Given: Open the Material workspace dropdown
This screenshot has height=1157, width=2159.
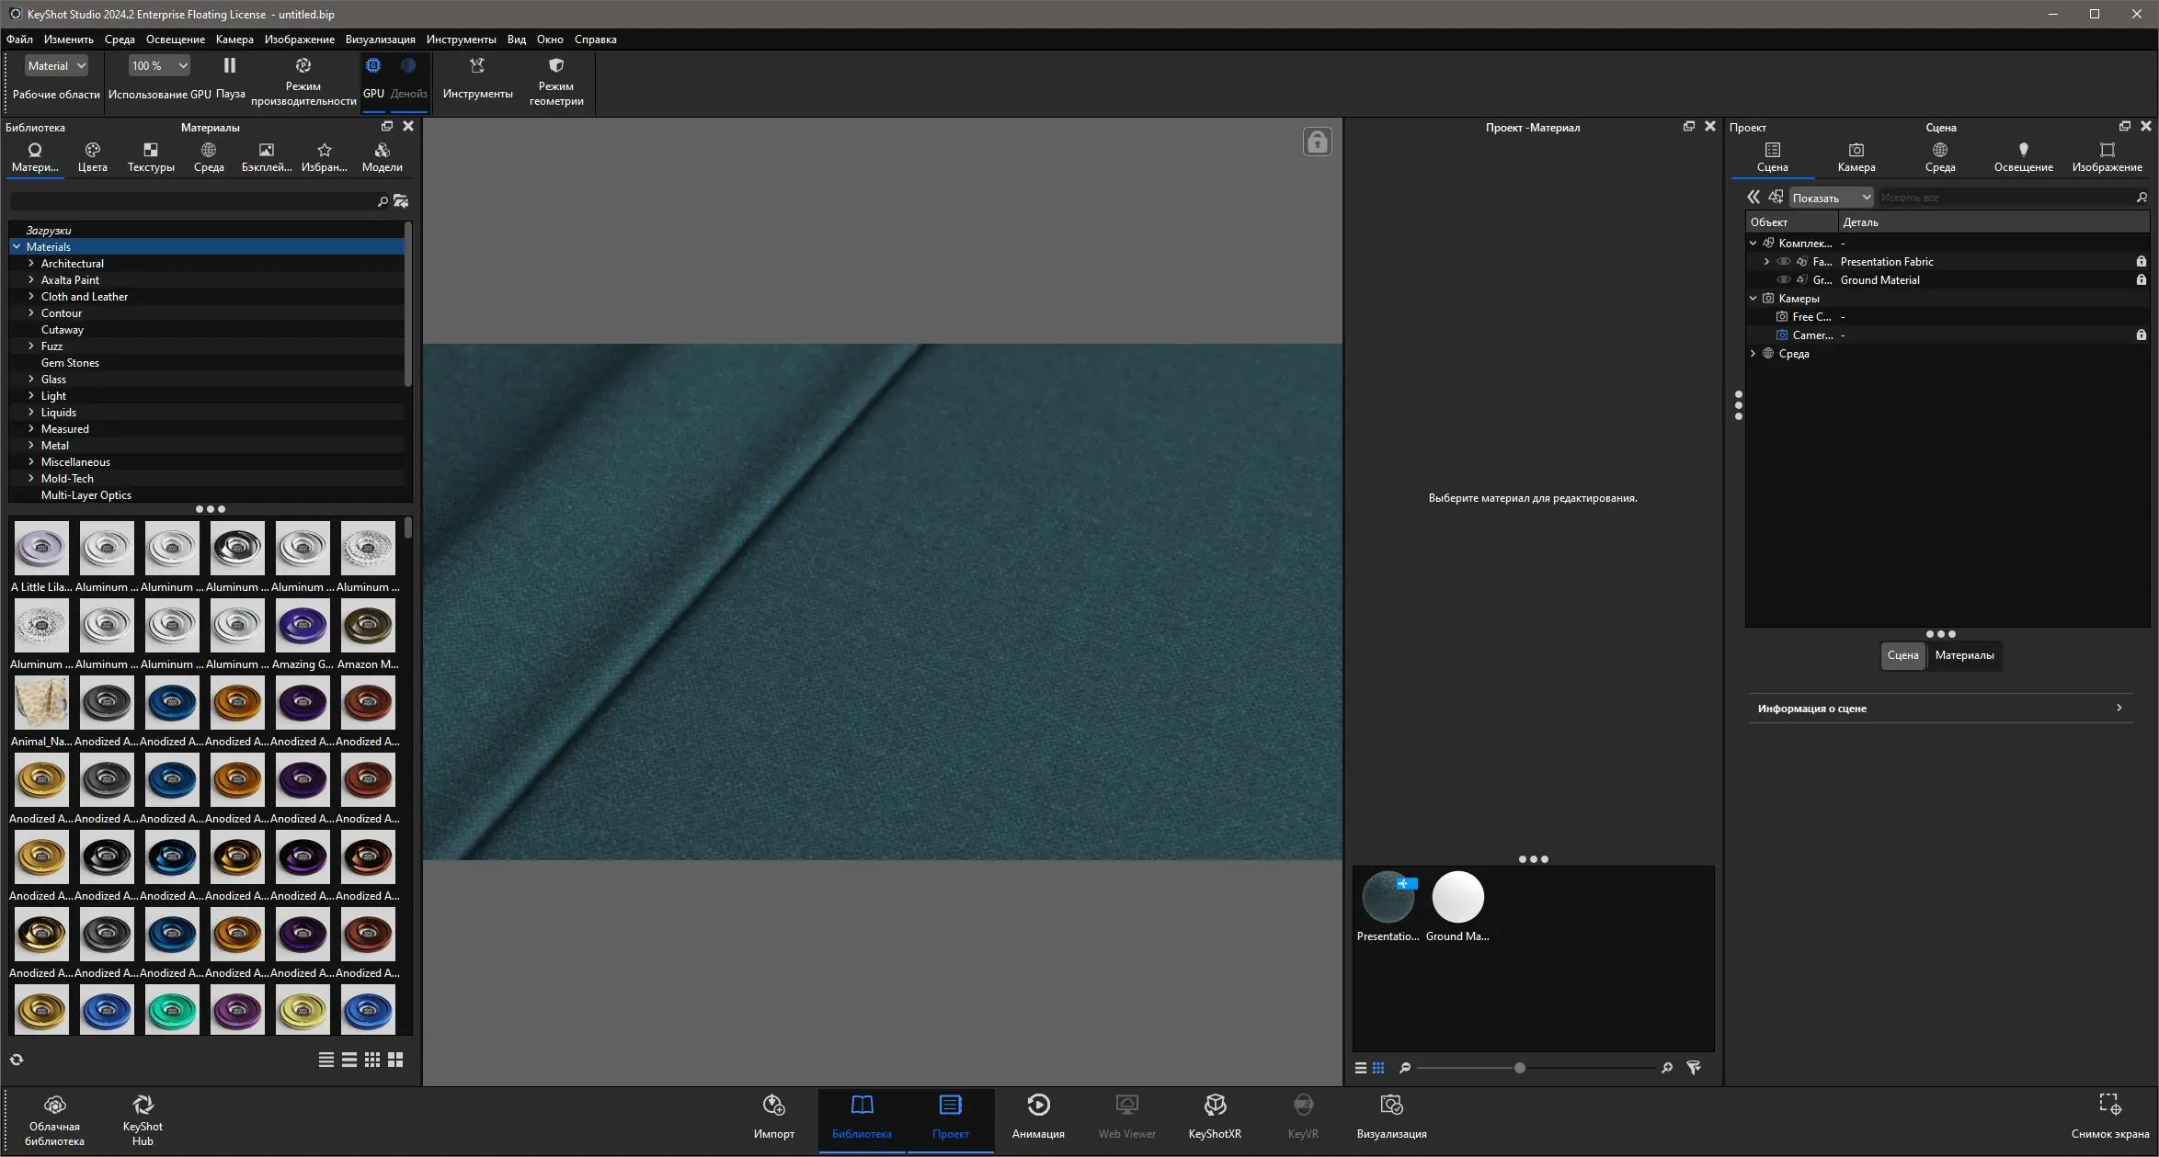Looking at the screenshot, I should coord(57,66).
